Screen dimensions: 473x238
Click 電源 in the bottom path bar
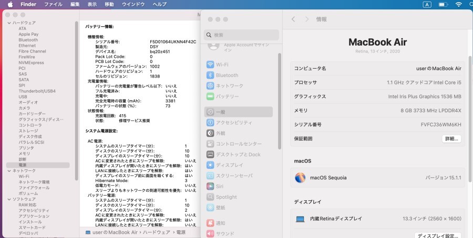[181, 232]
